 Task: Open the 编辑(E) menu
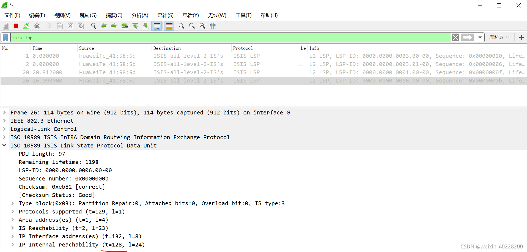tap(37, 15)
